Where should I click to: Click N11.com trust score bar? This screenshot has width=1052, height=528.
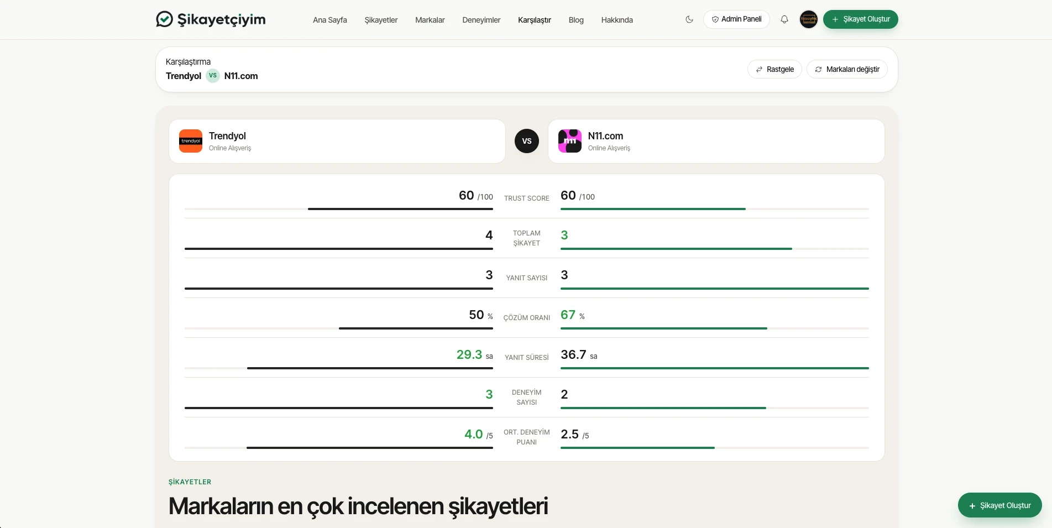715,209
